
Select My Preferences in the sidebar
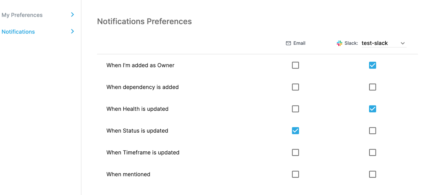click(x=22, y=15)
